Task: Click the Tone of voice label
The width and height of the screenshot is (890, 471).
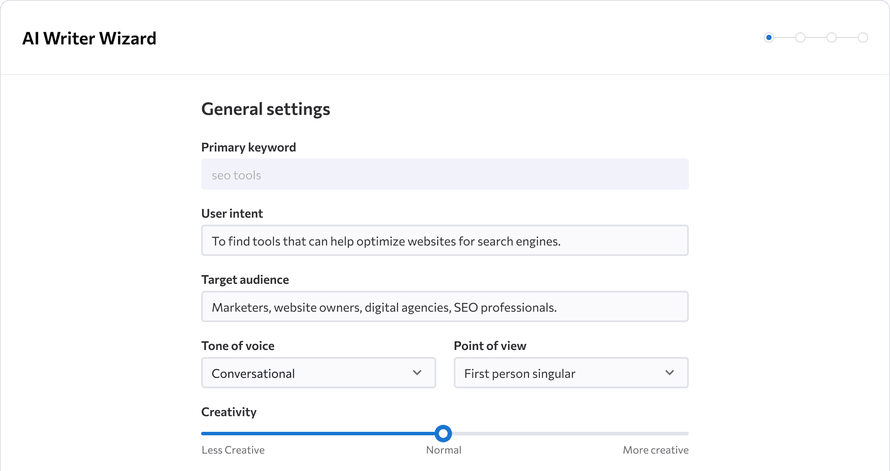Action: 238,346
